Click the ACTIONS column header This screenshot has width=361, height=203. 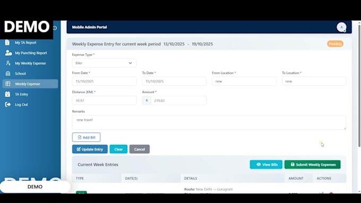pos(324,179)
